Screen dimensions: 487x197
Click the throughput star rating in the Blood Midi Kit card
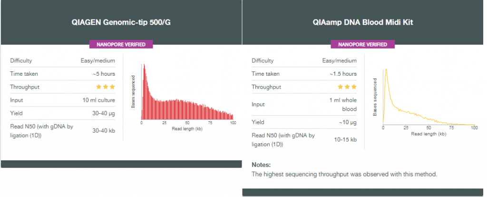pyautogui.click(x=347, y=87)
